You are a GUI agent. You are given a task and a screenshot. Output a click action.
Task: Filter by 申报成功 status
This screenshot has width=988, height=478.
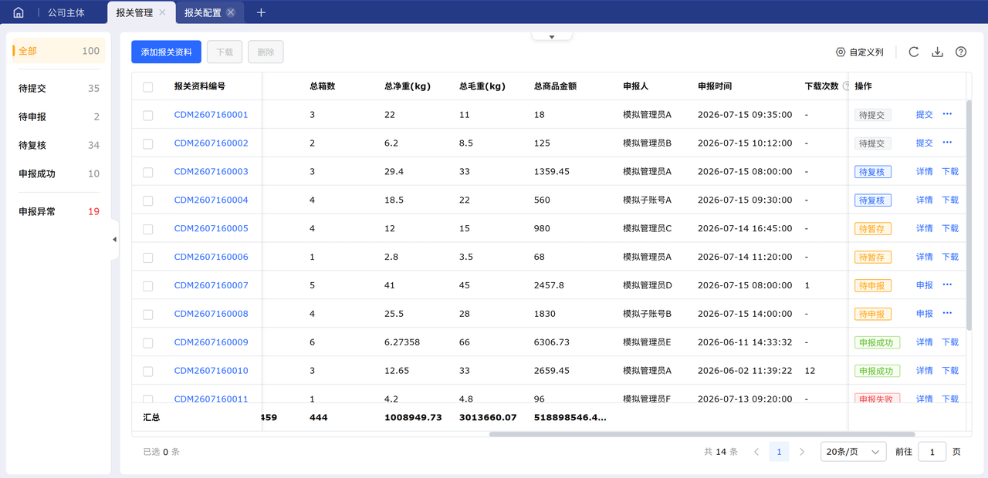pyautogui.click(x=59, y=173)
